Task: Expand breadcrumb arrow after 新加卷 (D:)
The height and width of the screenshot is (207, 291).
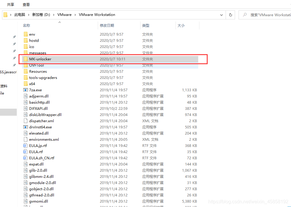Action: [x=54, y=15]
